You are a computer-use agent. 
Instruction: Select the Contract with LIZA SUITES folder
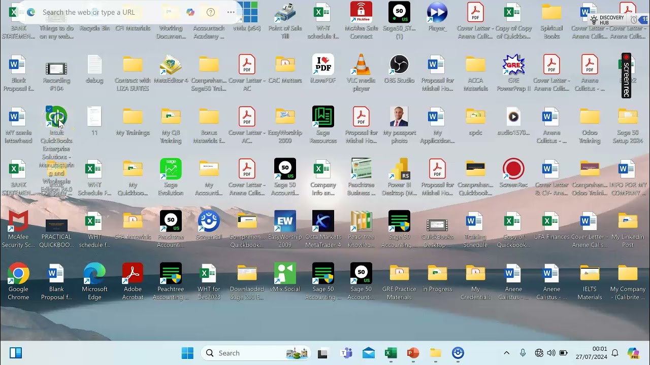(133, 73)
